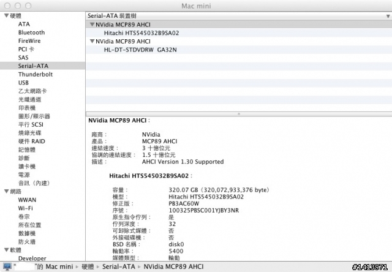Collapse the 網路 network section
This screenshot has height=272, width=392.
tap(7, 191)
